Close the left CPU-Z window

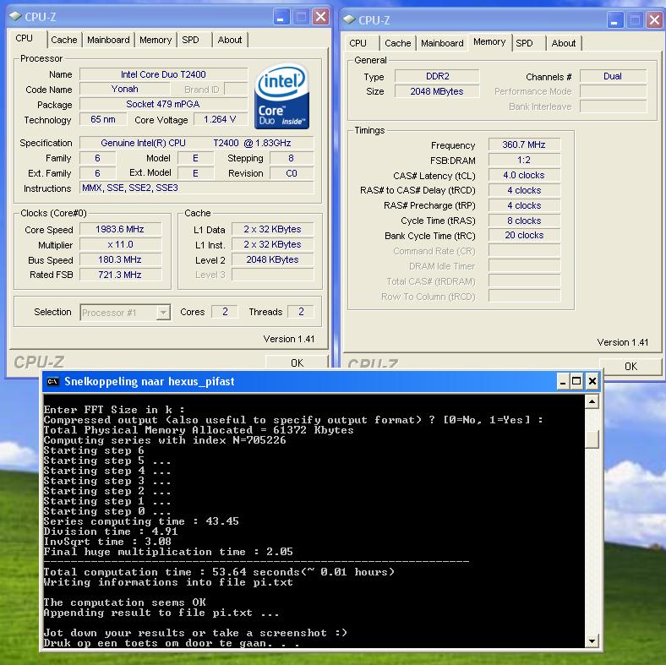(x=320, y=17)
